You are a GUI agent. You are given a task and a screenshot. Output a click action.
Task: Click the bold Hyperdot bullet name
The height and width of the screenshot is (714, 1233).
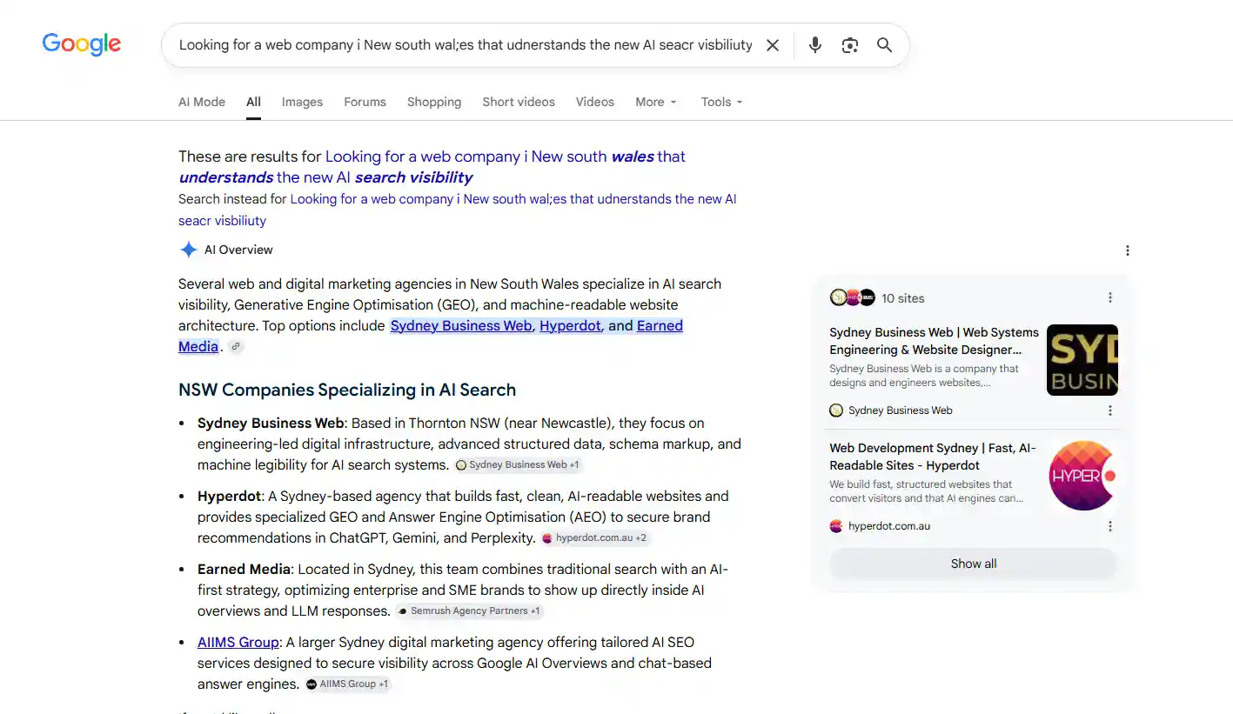[x=229, y=496]
